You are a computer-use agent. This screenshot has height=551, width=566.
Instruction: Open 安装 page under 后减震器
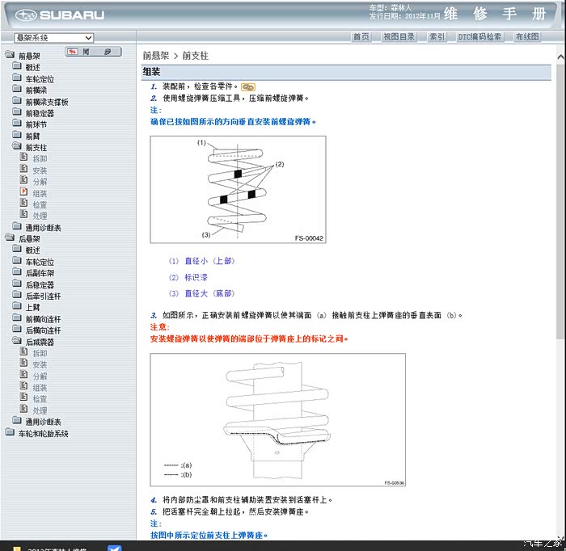[40, 365]
